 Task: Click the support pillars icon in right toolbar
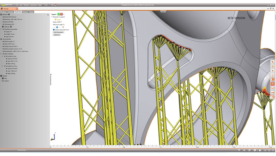[272, 84]
